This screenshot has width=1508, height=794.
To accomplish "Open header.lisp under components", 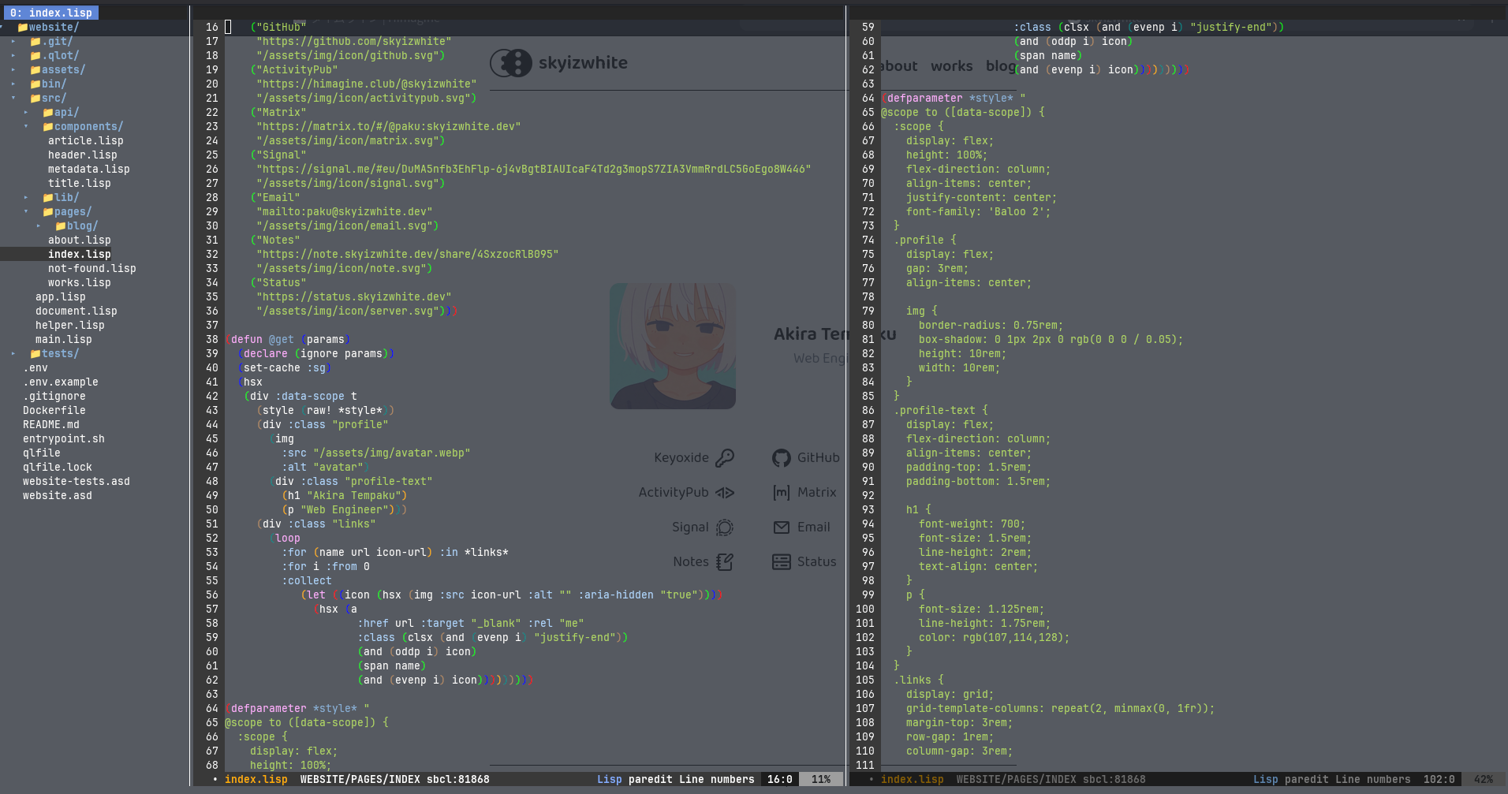I will [x=82, y=155].
